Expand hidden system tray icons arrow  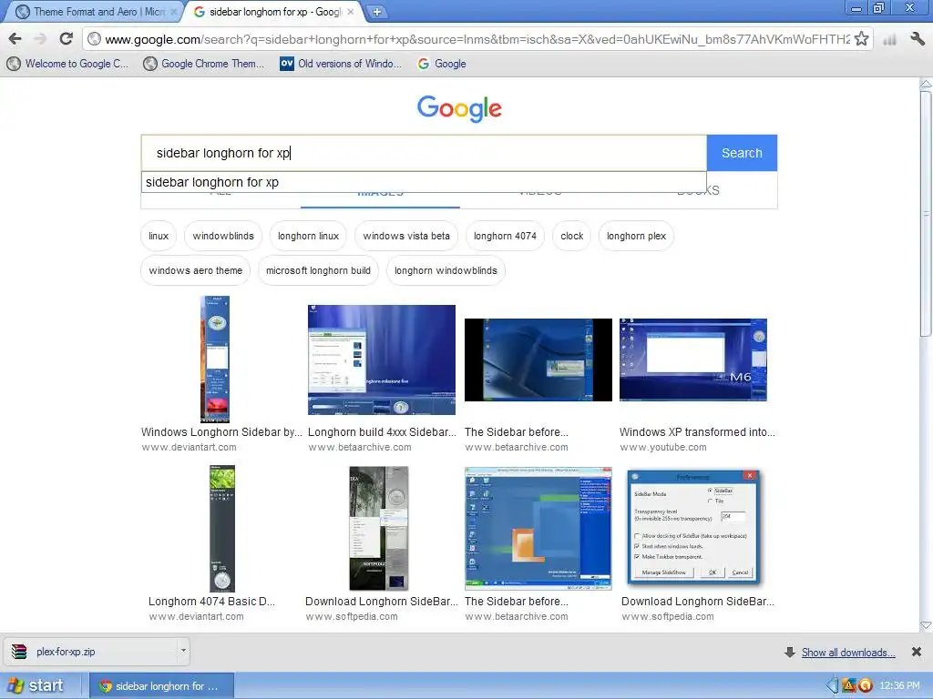coord(833,685)
